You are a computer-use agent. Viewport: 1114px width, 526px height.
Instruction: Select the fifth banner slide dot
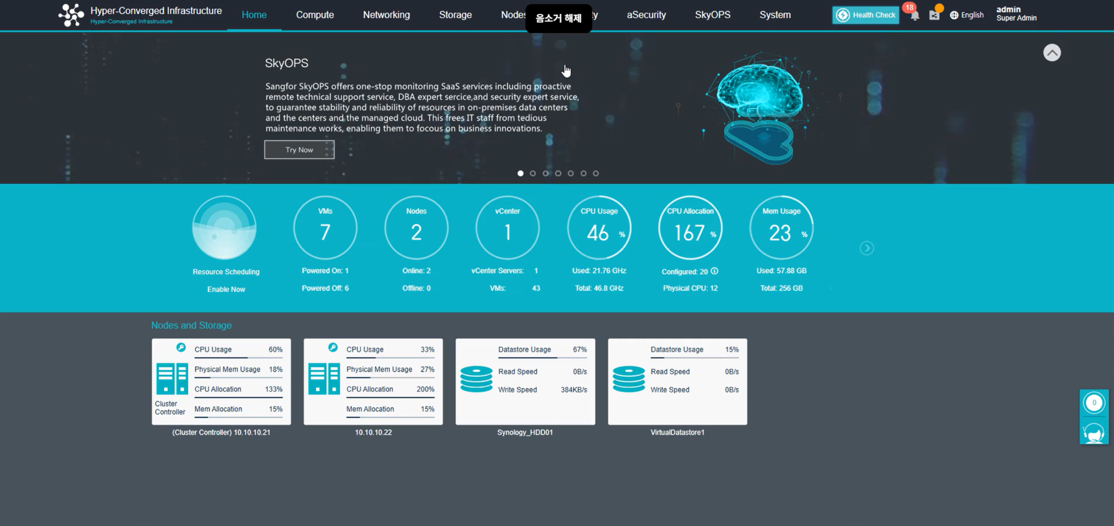tap(571, 173)
